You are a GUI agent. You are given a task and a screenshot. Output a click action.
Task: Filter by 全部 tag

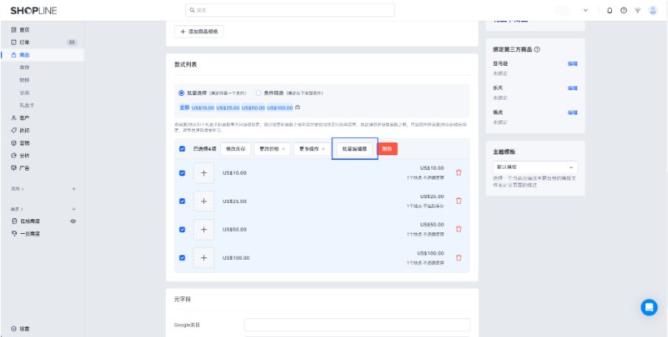pyautogui.click(x=184, y=108)
